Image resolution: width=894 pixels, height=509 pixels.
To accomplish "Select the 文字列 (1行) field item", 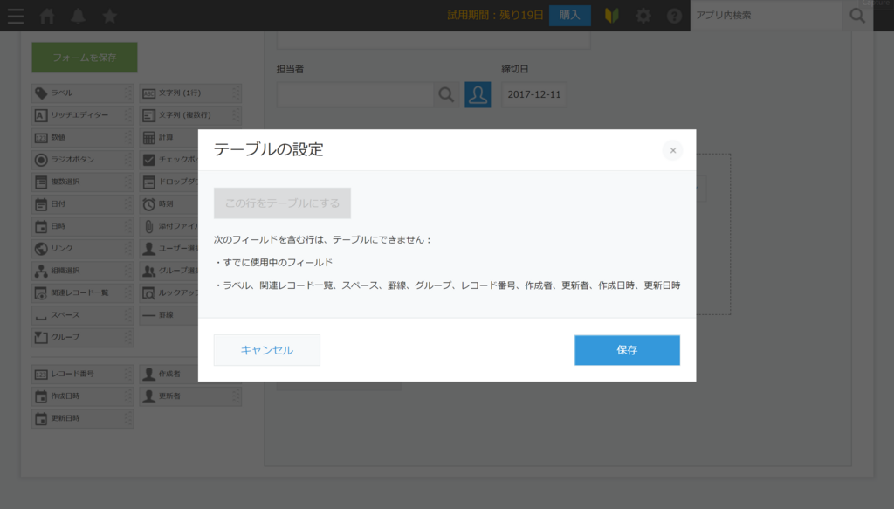I will pyautogui.click(x=190, y=93).
